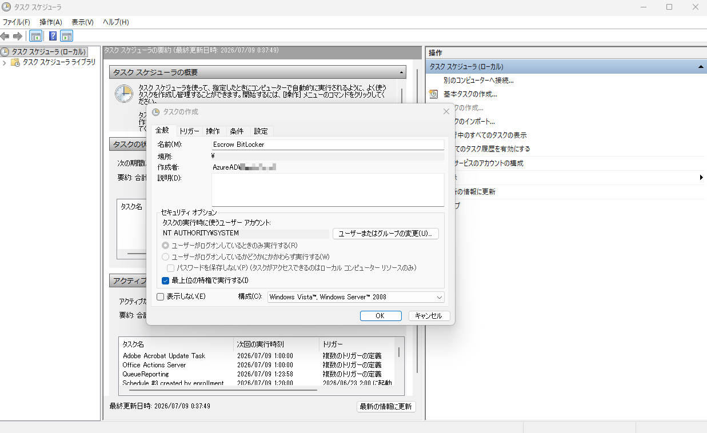This screenshot has height=433, width=707.
Task: Click the 2026/07/09 1:23:58 run time cell
Action: point(265,374)
